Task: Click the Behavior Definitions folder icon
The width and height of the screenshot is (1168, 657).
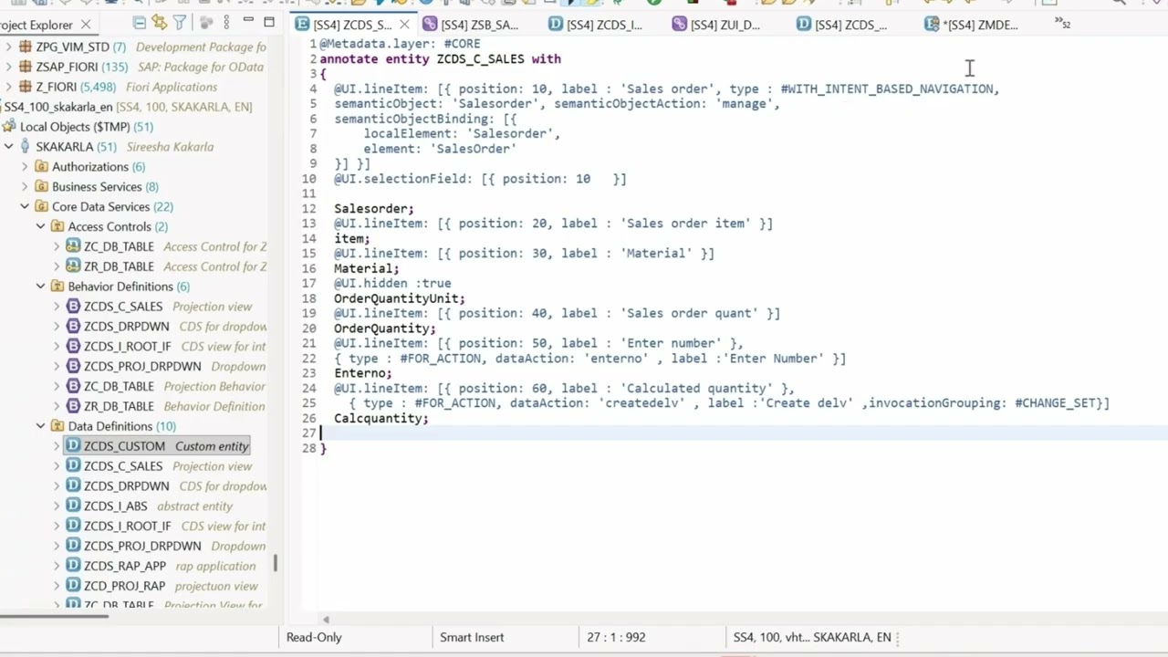Action: pos(57,287)
